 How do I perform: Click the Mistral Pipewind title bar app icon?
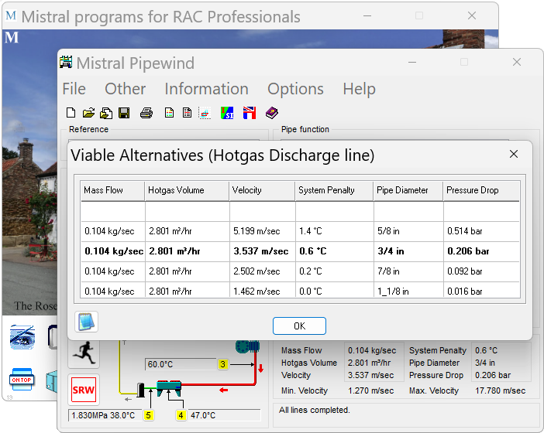point(66,63)
